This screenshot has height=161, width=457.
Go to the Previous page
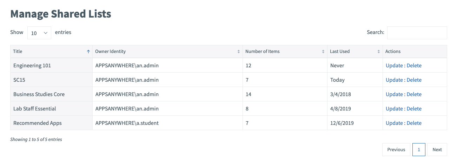tap(396, 150)
